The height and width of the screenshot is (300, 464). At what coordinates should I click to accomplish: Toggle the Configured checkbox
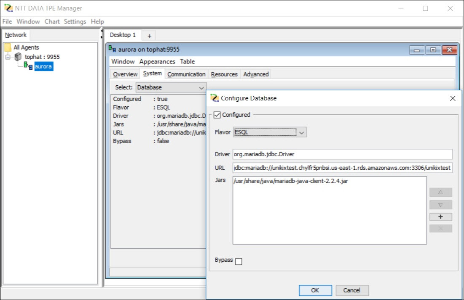(x=217, y=115)
